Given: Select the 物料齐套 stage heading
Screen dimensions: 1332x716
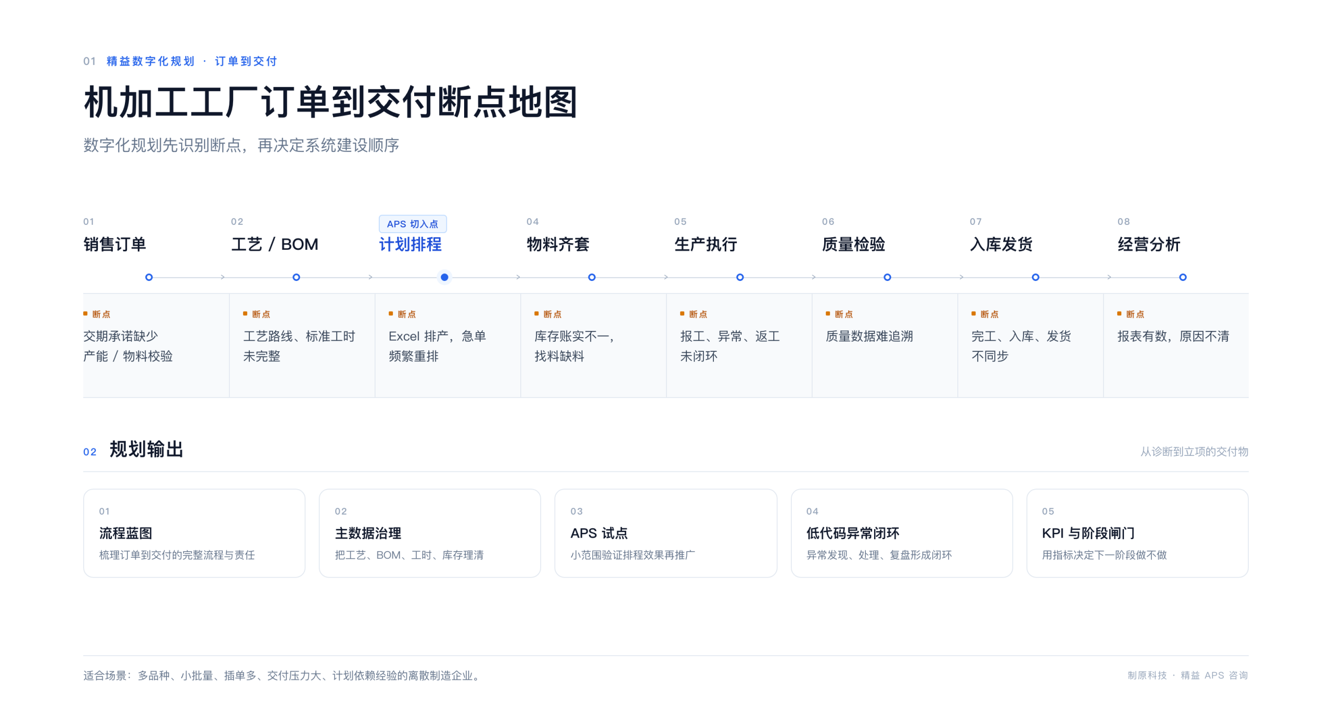Looking at the screenshot, I should coord(558,244).
